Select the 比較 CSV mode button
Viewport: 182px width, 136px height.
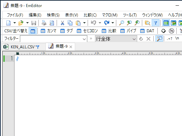tap(109, 31)
